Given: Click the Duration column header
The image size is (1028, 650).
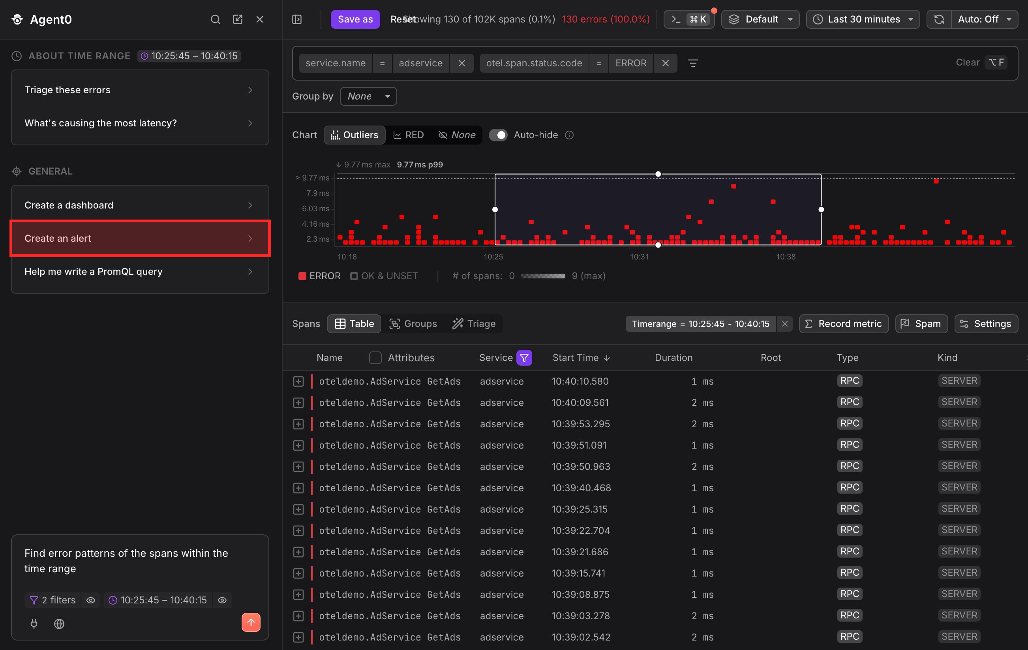Looking at the screenshot, I should (x=673, y=358).
